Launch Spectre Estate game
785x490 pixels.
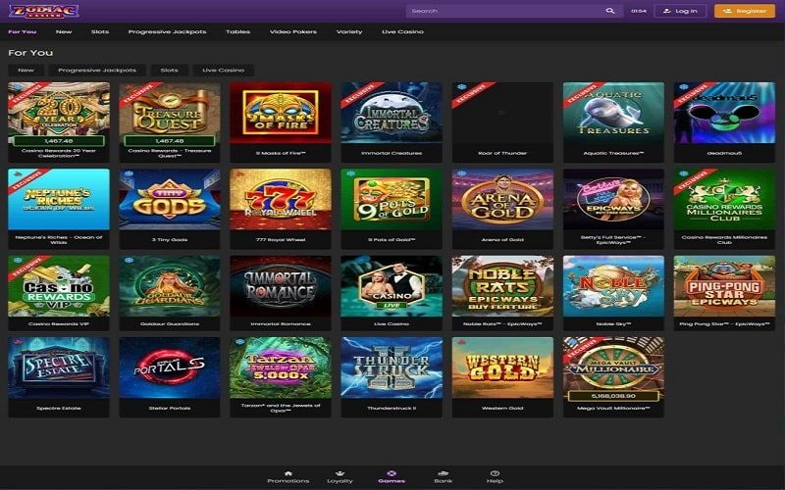(59, 377)
